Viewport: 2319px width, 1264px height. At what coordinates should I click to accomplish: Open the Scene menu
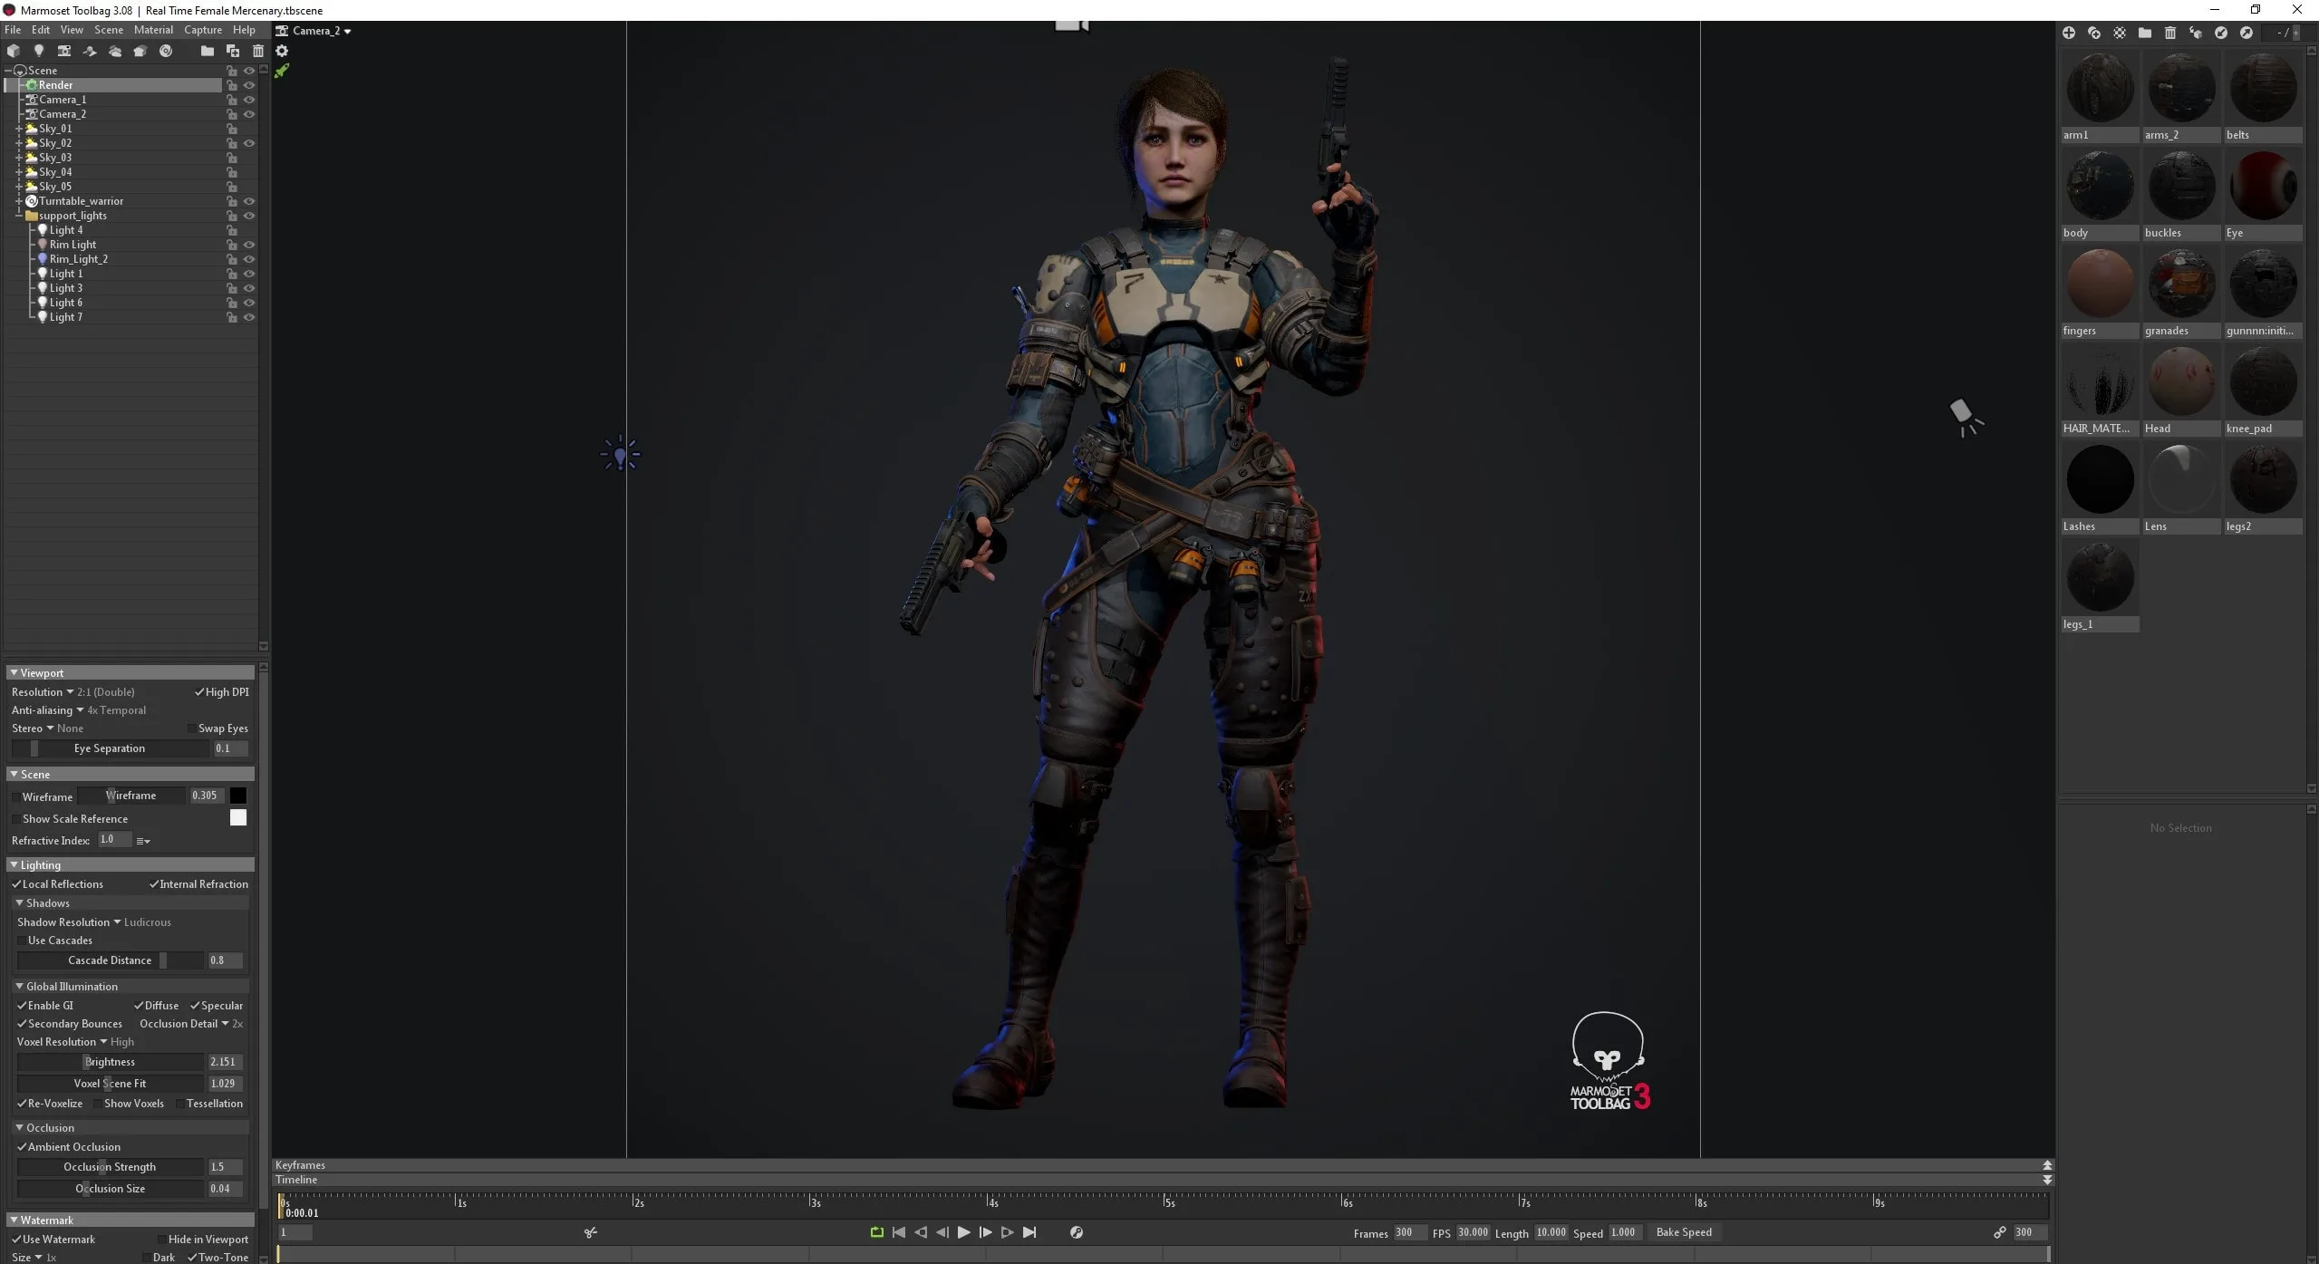point(109,30)
